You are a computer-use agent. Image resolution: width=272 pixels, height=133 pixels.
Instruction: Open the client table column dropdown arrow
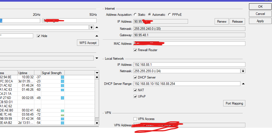(97, 73)
